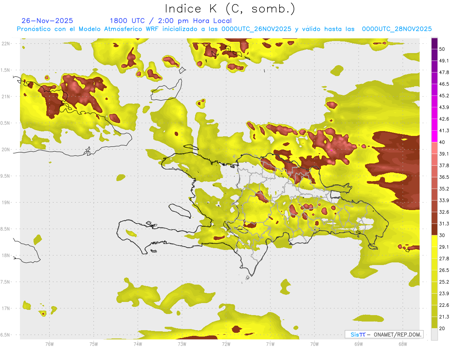Click longitude axis label '74W'

click(138, 344)
